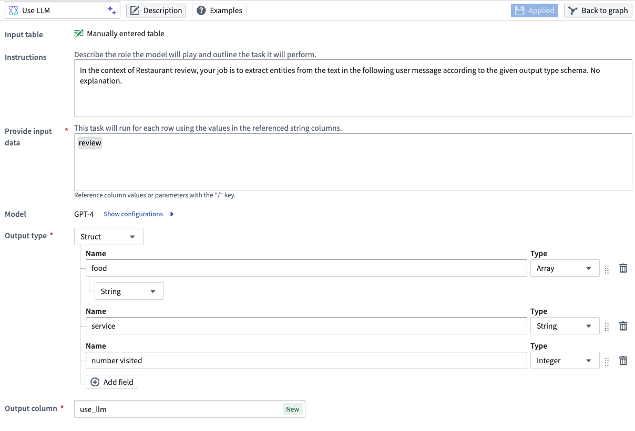Click into the Instructions text area
This screenshot has width=635, height=431.
click(353, 88)
